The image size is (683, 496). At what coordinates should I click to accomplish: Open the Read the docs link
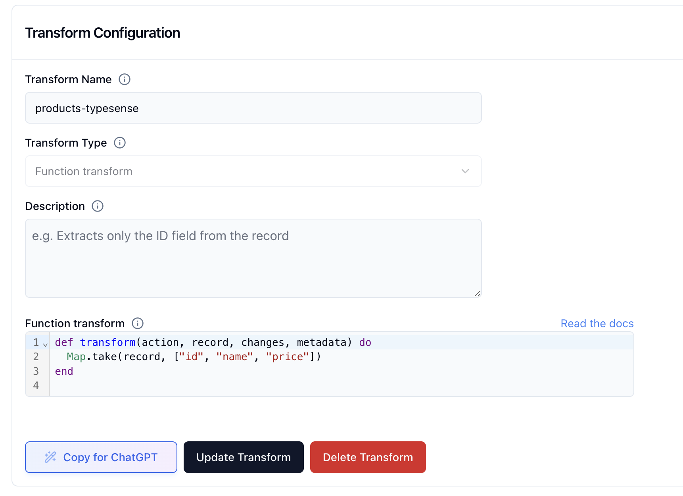[x=597, y=323]
